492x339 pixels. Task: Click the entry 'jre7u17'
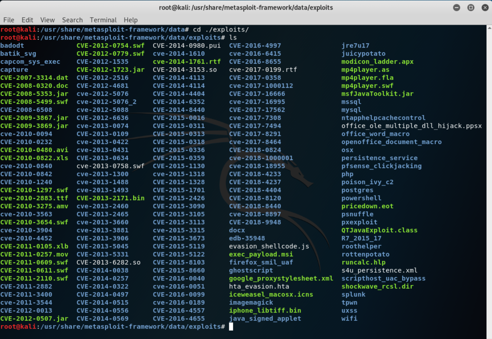point(355,45)
